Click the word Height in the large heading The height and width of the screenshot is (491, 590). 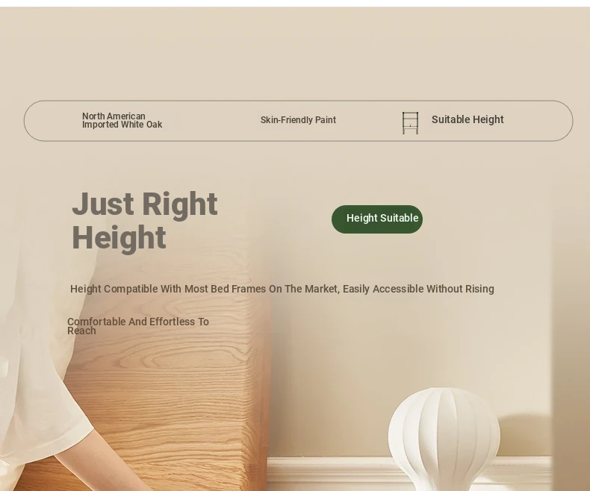point(119,237)
